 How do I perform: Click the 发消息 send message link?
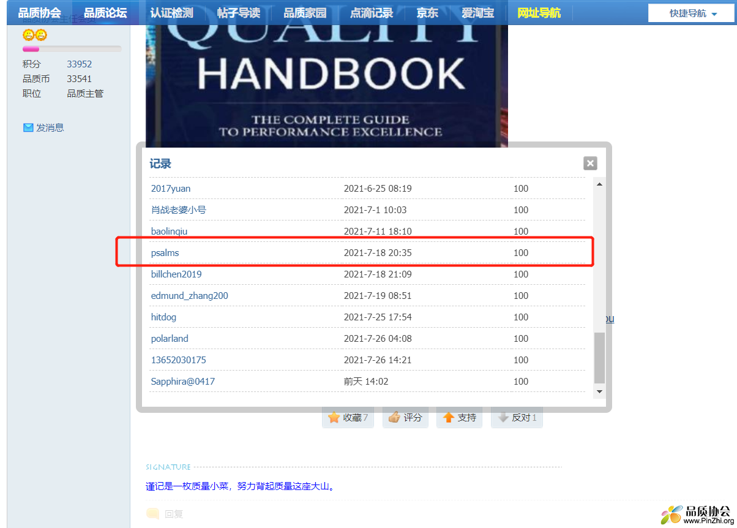point(50,127)
